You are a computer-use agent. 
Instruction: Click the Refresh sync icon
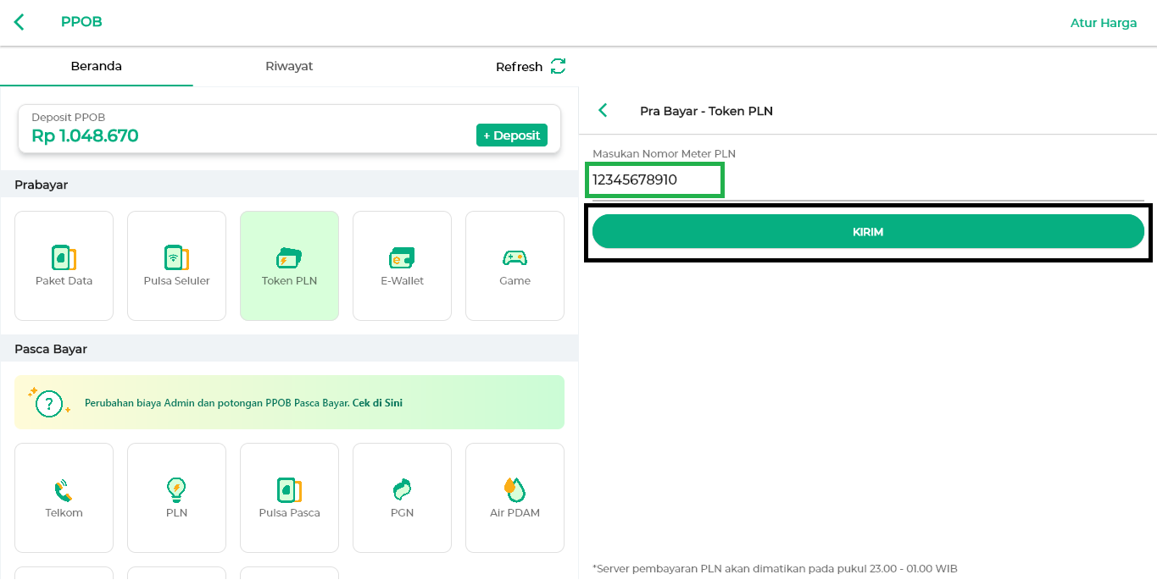pyautogui.click(x=558, y=66)
